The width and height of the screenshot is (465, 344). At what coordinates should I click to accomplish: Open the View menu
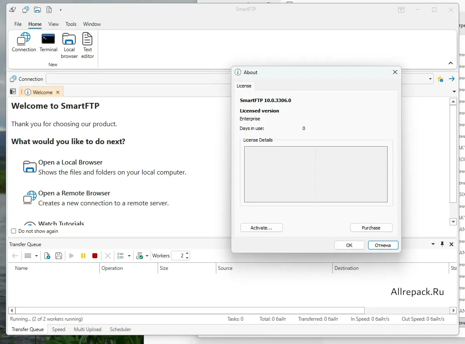(x=53, y=24)
